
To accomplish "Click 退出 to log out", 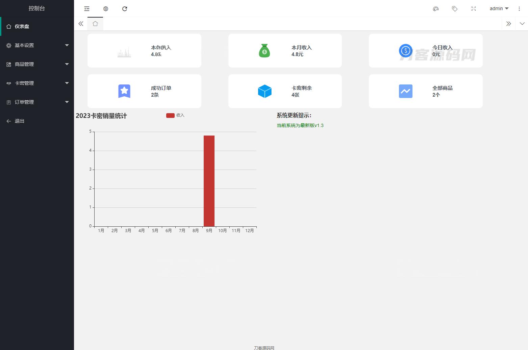I will click(37, 121).
